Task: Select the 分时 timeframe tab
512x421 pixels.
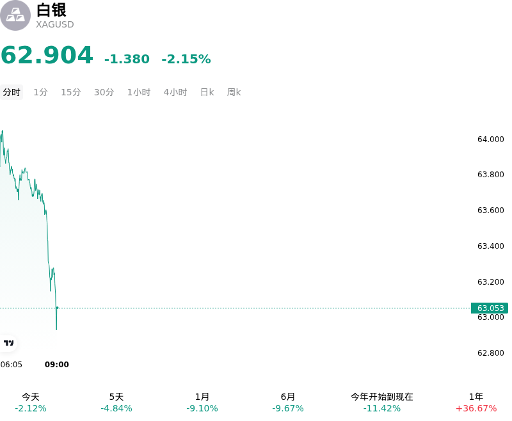Action: click(12, 92)
